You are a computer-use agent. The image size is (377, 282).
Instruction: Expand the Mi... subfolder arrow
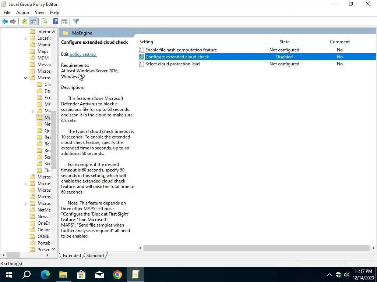[32, 111]
